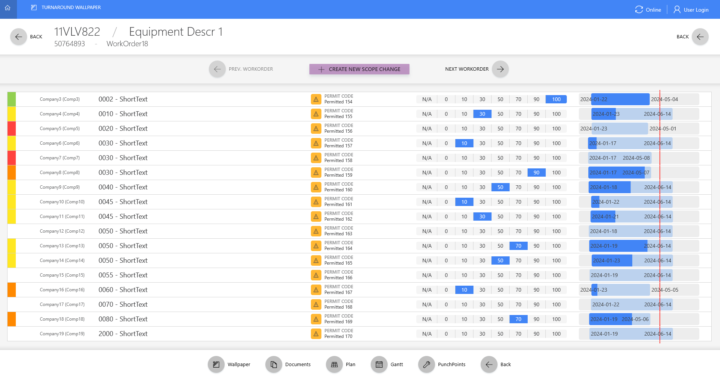Set Company4 0010 progress to 50

pos(500,114)
